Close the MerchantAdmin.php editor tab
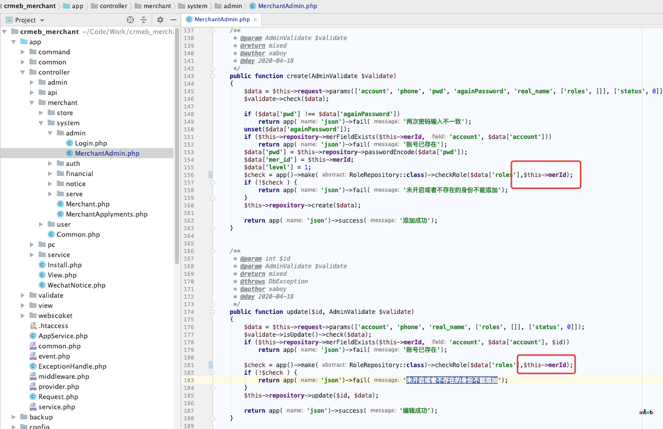This screenshot has width=663, height=429. 255,19
